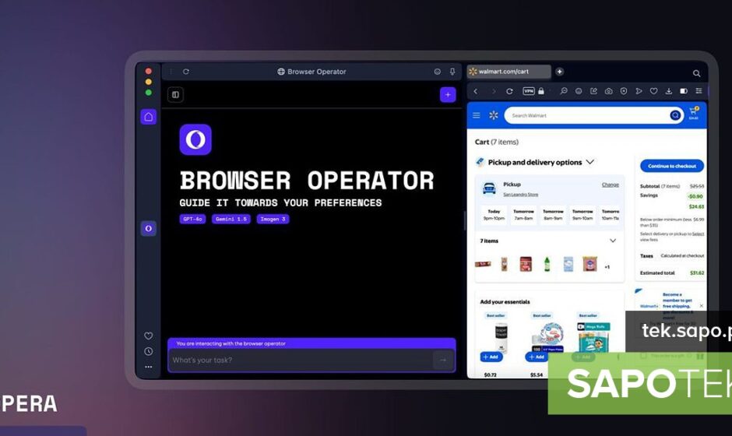
Task: Click Continue to checkout
Action: point(672,166)
